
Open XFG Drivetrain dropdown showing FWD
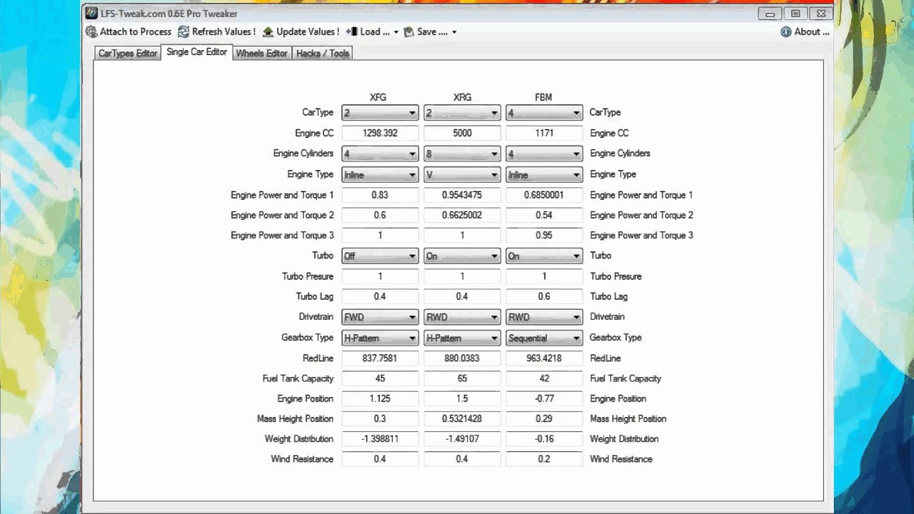[380, 317]
